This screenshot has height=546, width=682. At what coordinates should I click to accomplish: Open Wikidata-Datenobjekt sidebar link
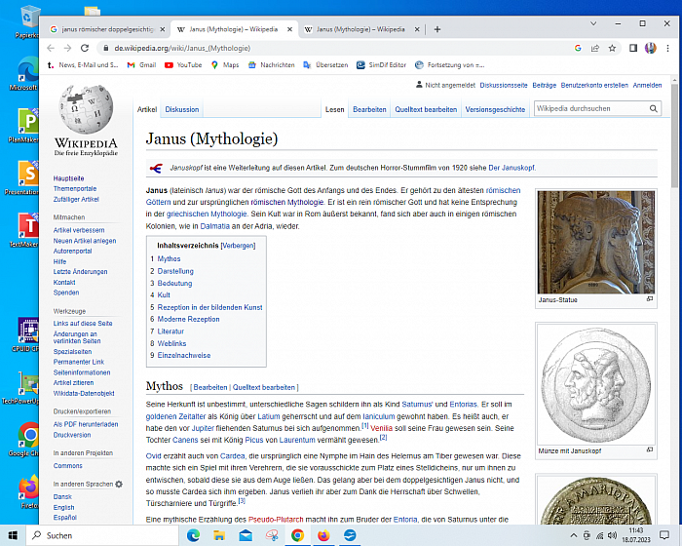pos(84,394)
